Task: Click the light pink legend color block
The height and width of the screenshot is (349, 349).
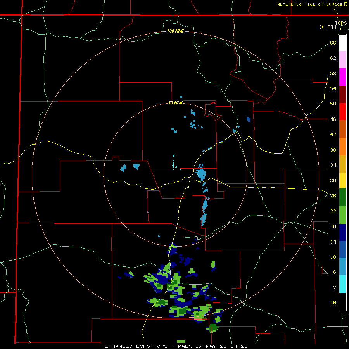Action: click(x=342, y=60)
